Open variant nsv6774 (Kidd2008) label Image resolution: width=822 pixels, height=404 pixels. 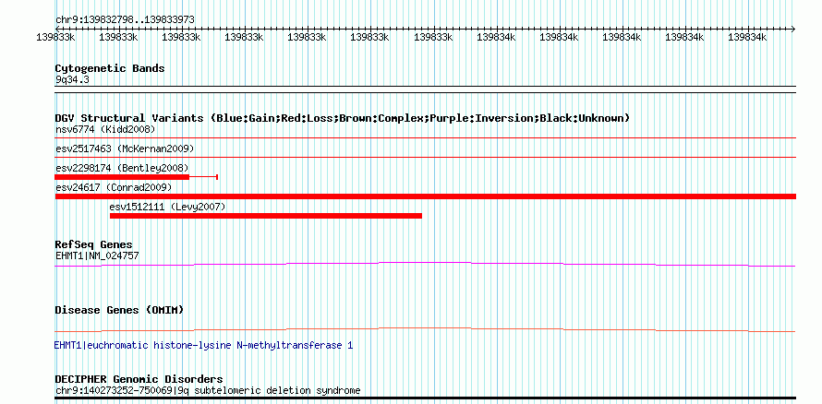pos(105,129)
